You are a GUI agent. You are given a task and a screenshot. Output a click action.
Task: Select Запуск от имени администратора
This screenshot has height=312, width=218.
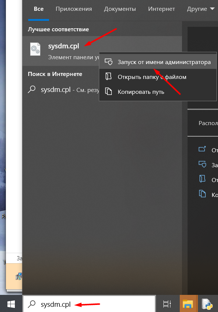(158, 62)
